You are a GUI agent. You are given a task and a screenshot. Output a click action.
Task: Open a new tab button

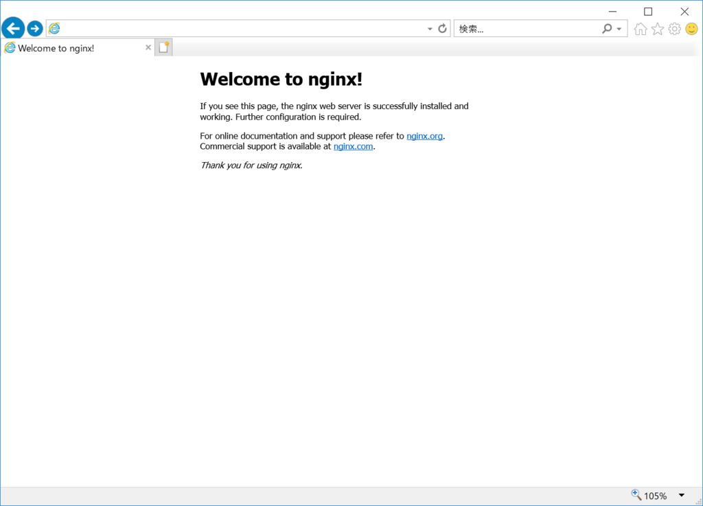click(163, 47)
